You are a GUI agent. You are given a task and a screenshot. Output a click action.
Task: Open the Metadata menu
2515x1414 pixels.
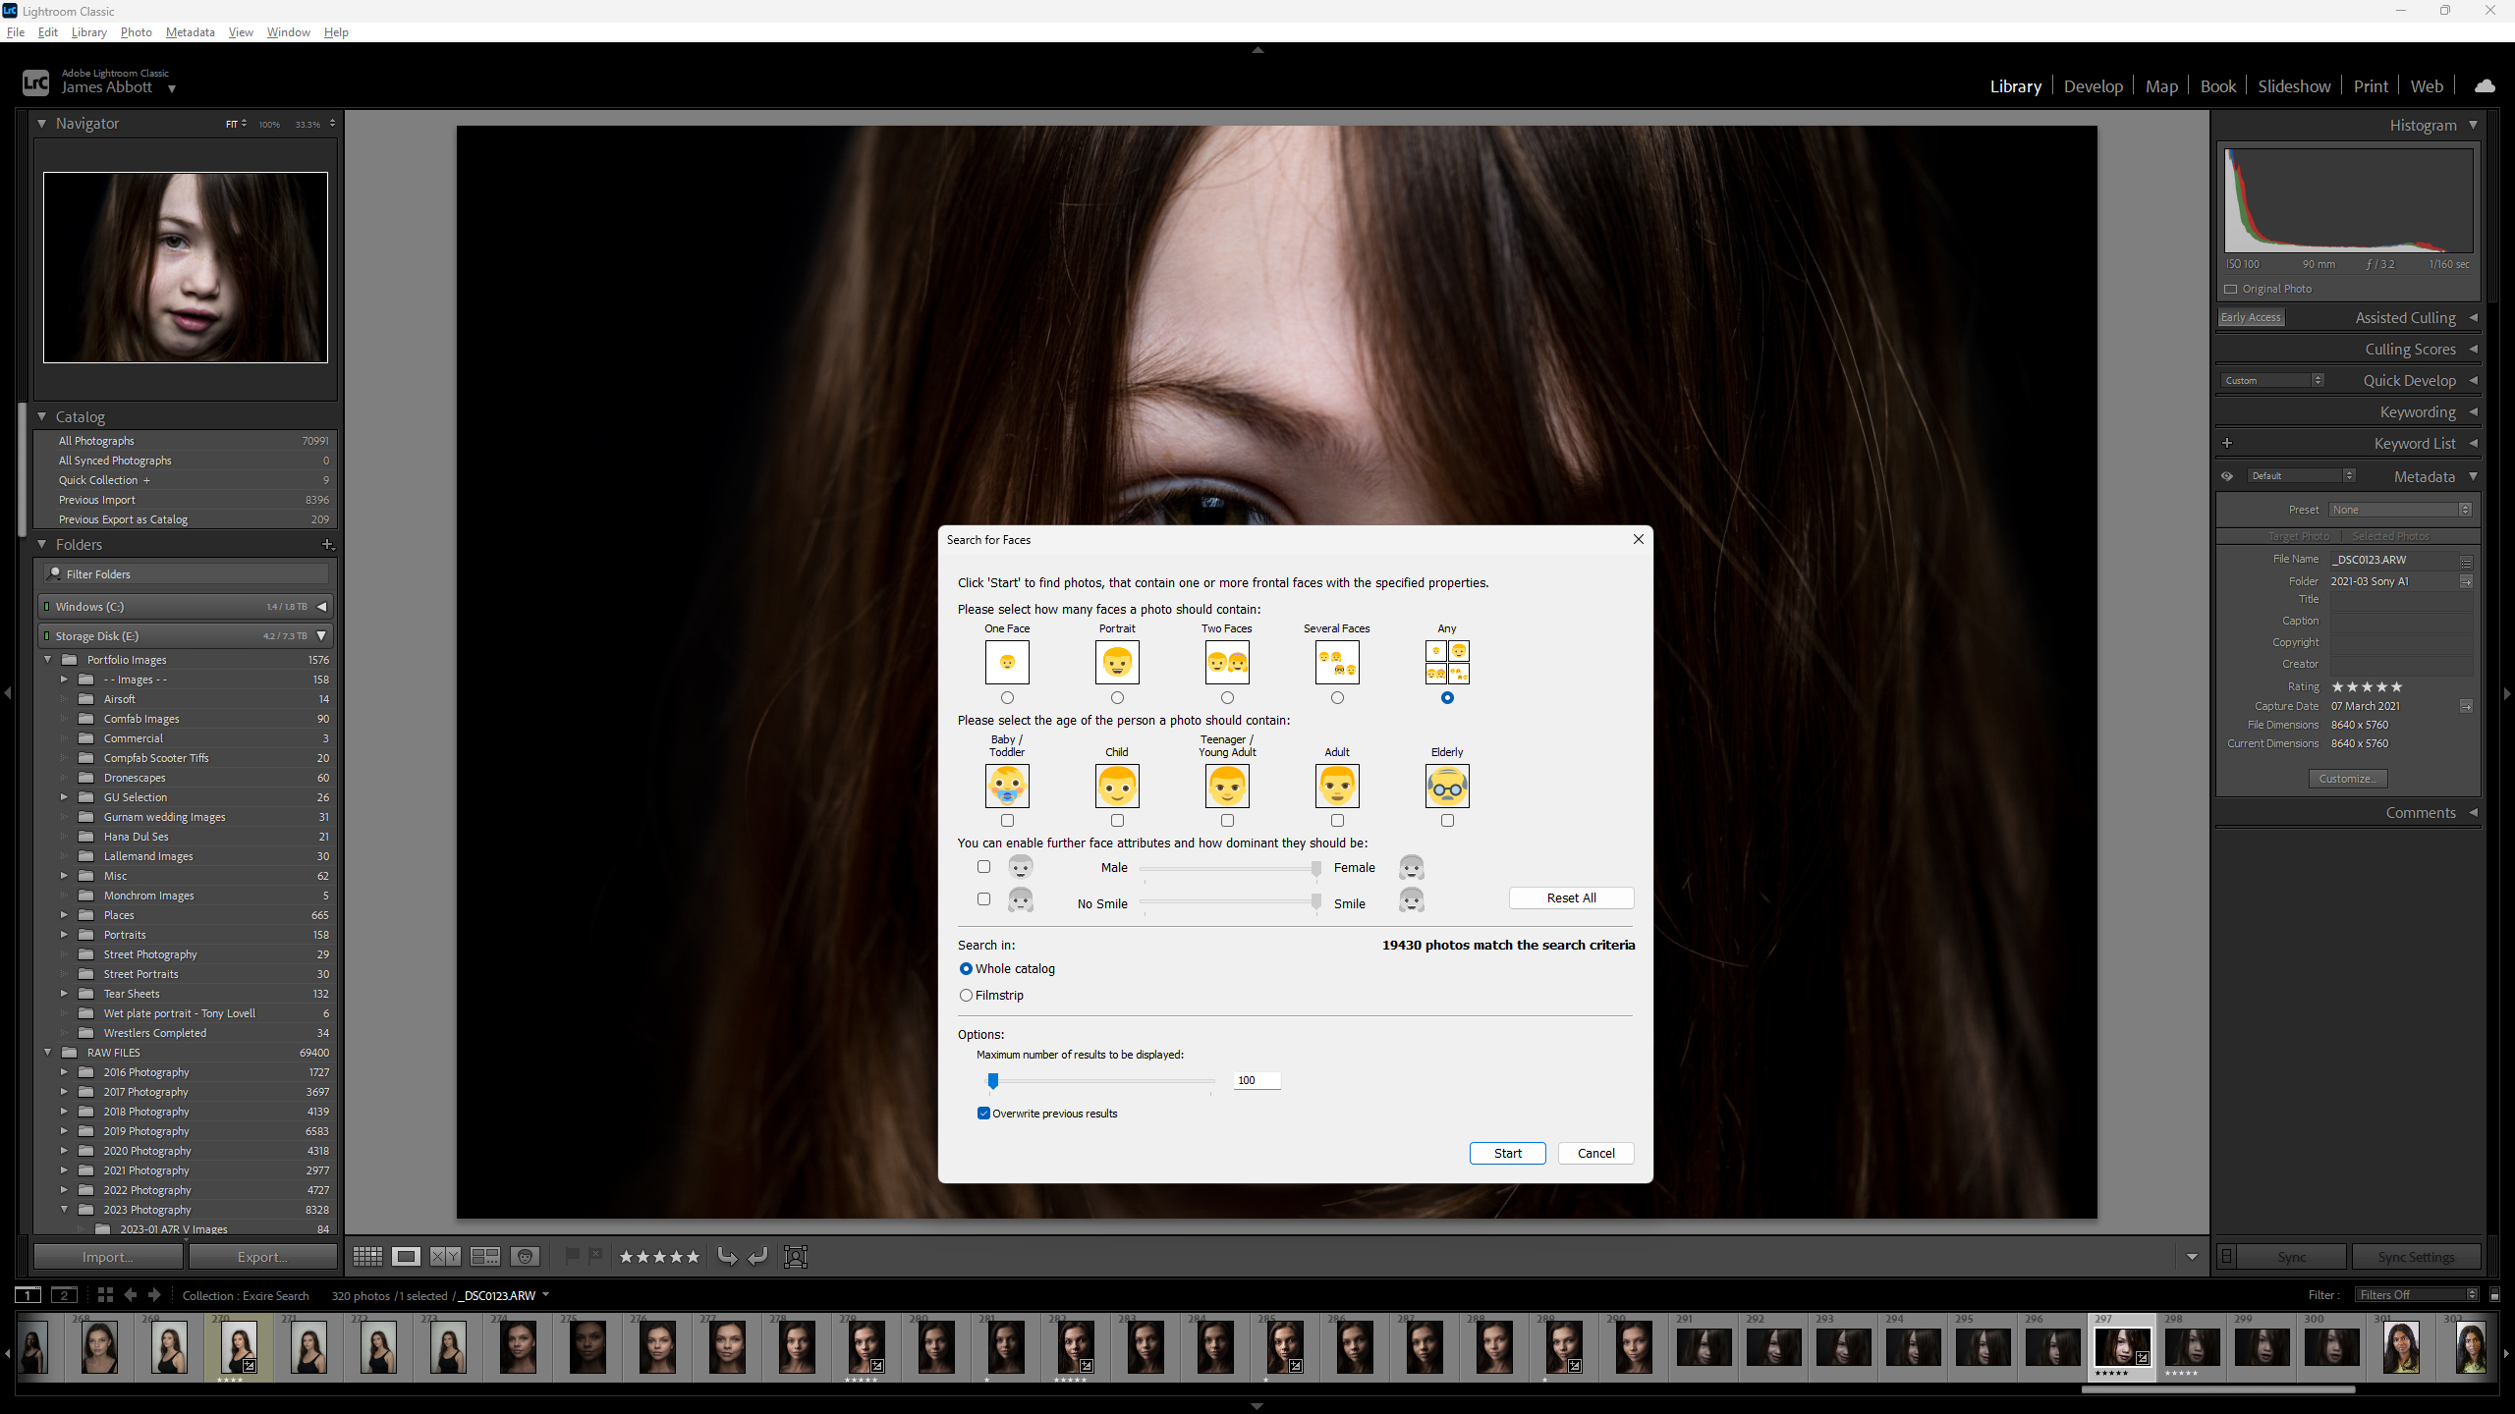point(190,31)
